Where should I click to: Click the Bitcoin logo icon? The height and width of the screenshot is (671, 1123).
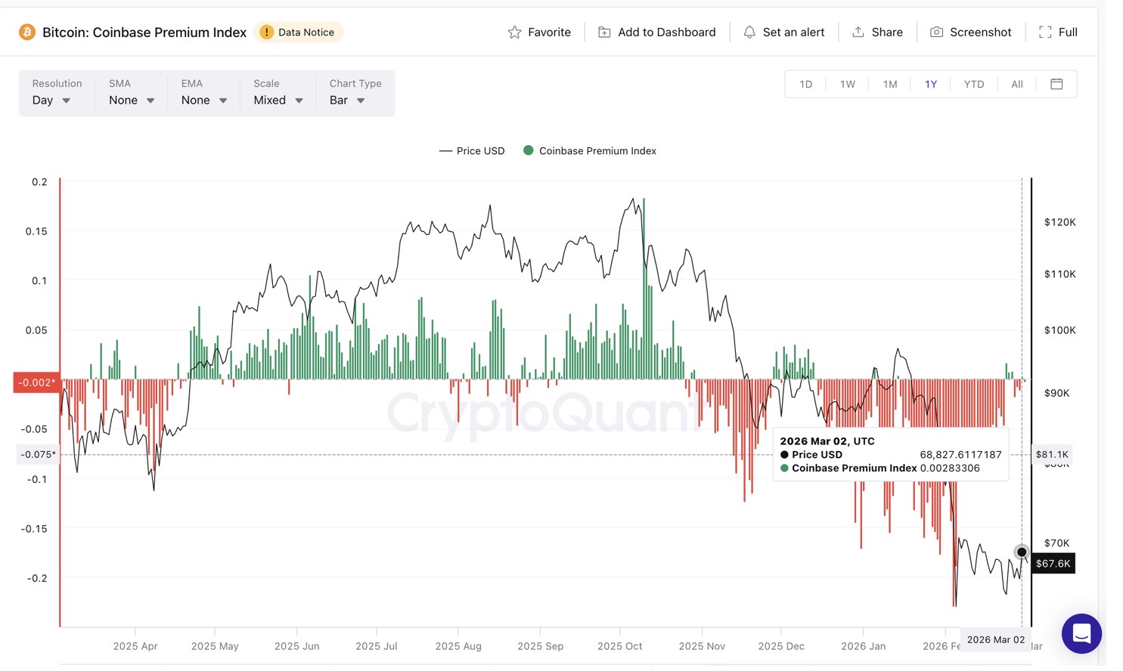[x=27, y=32]
